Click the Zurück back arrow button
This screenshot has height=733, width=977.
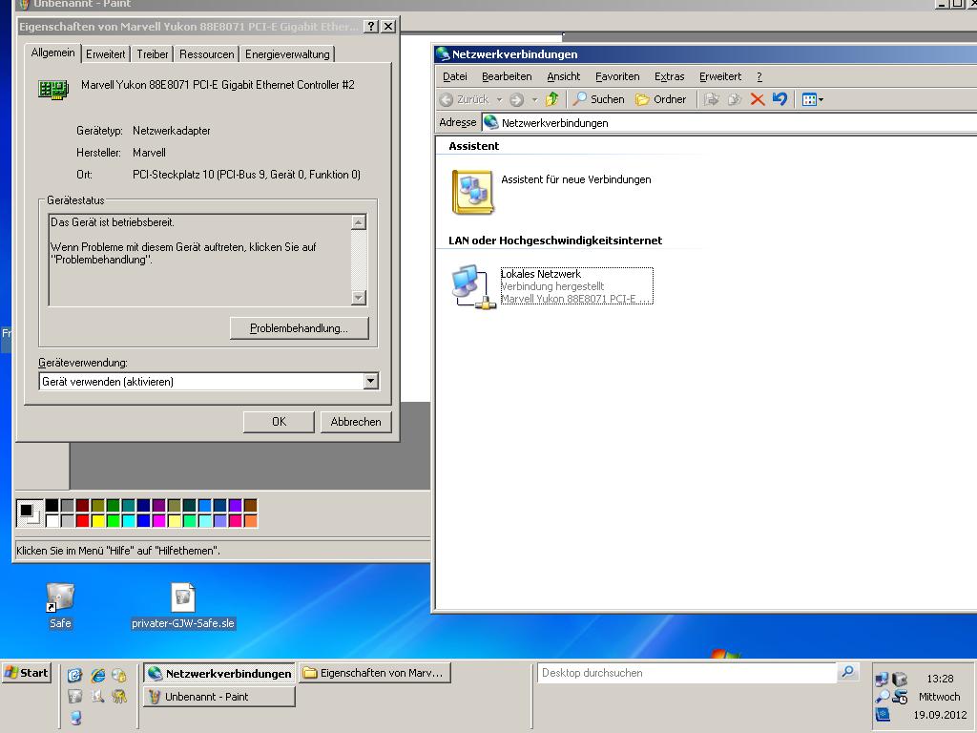(x=465, y=99)
